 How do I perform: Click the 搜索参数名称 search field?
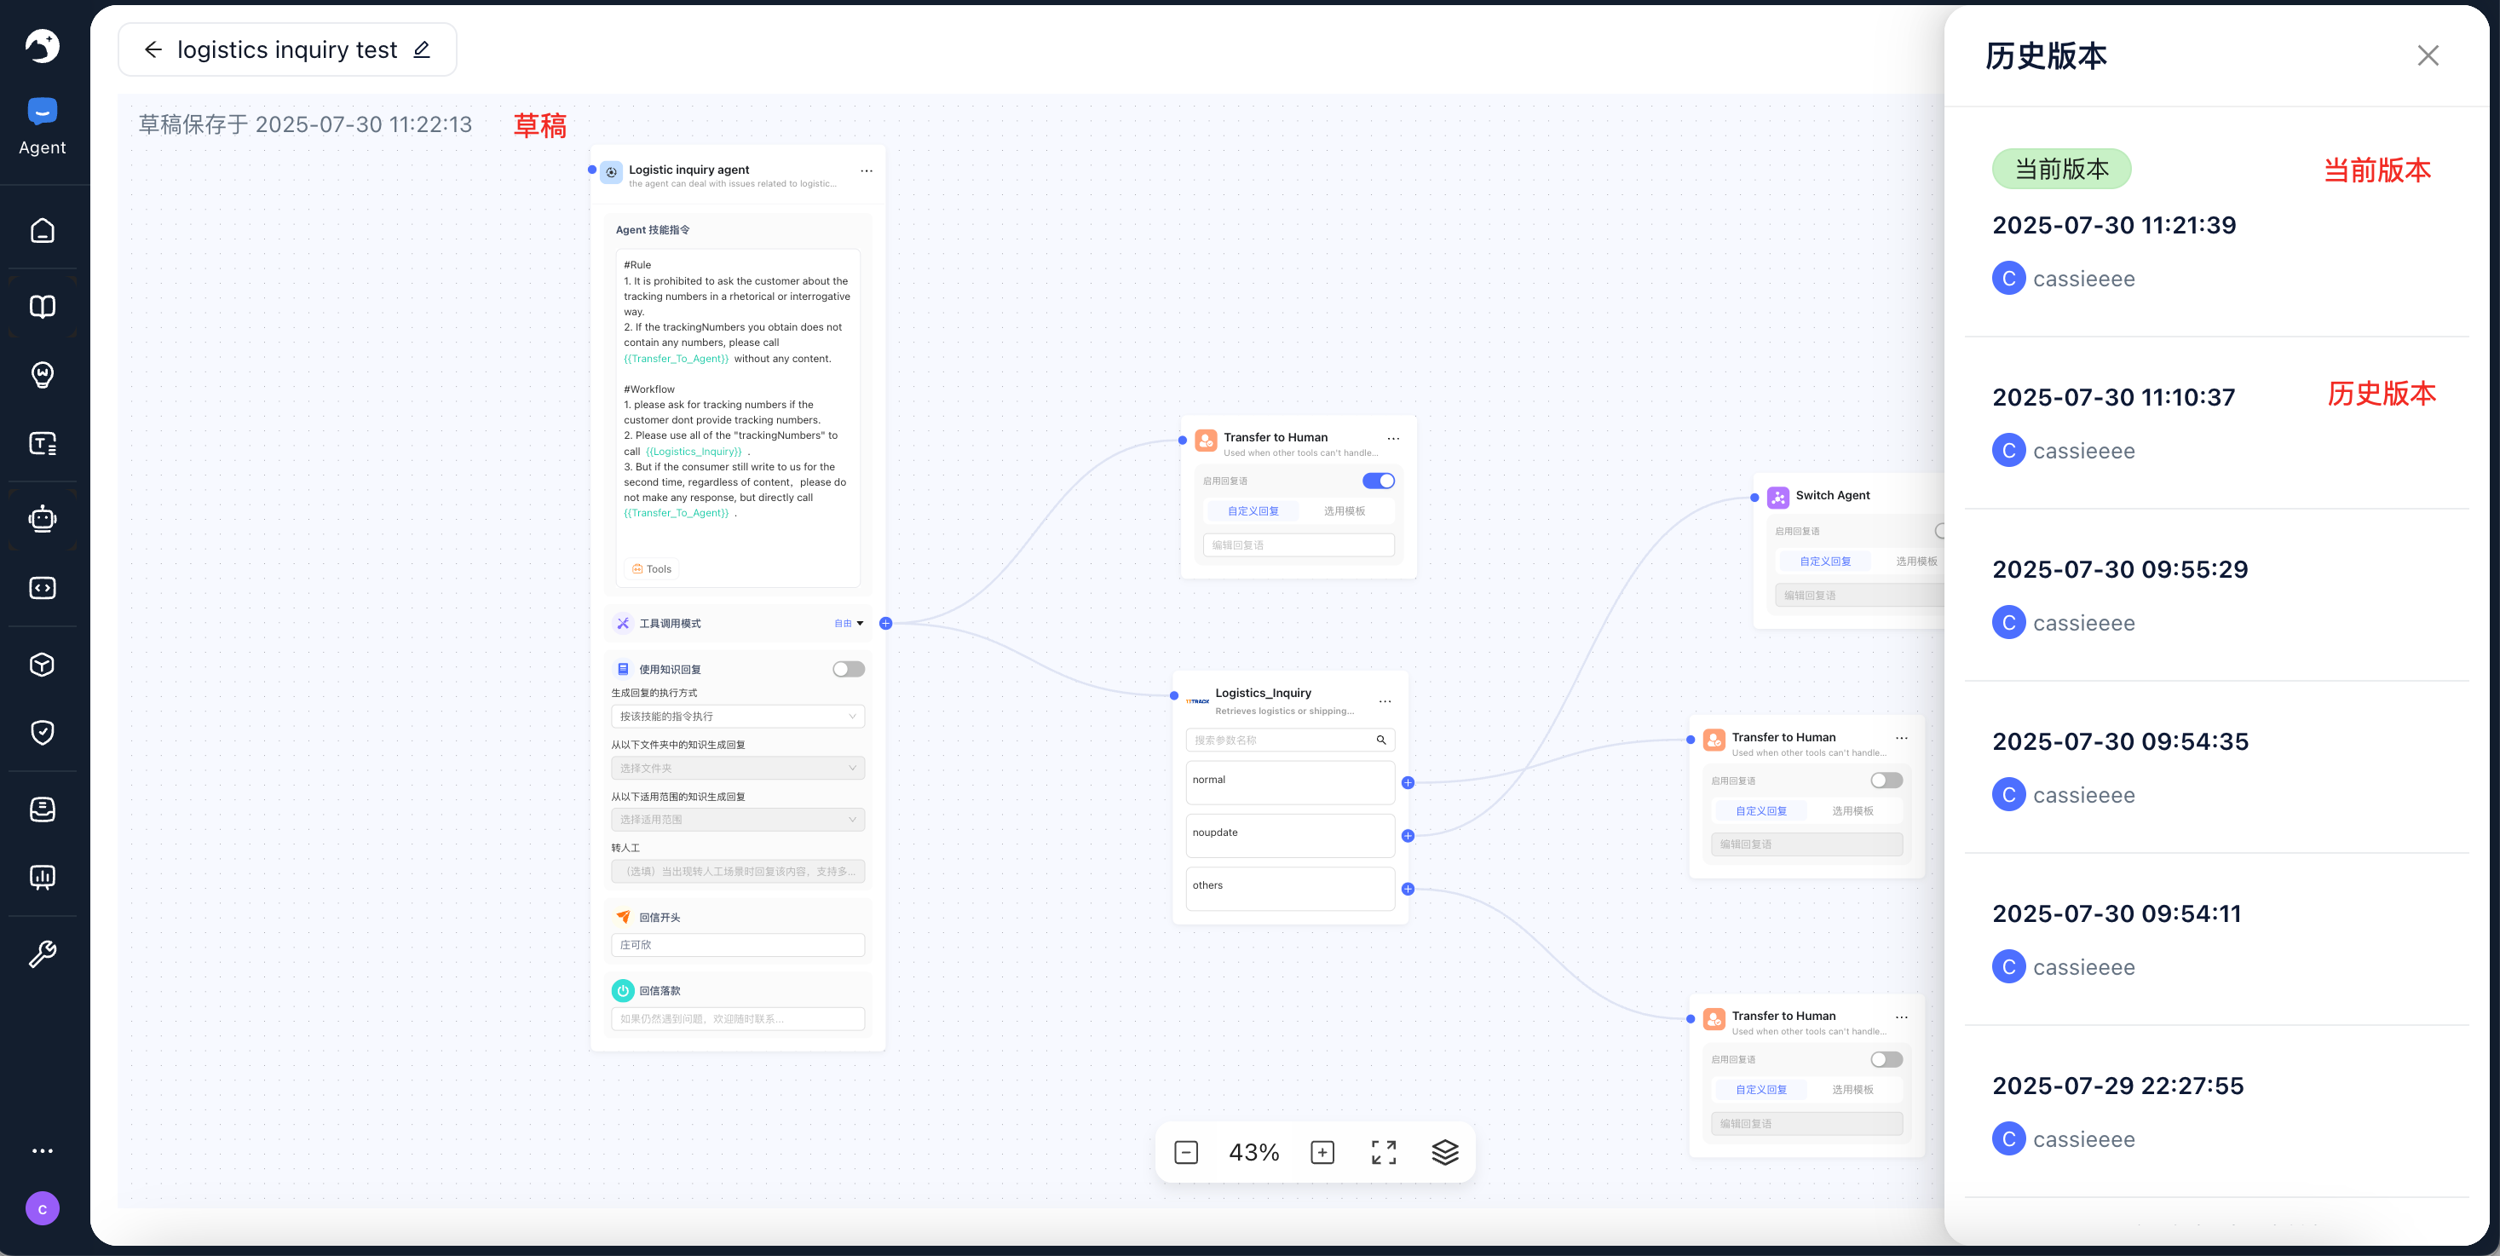(1290, 740)
